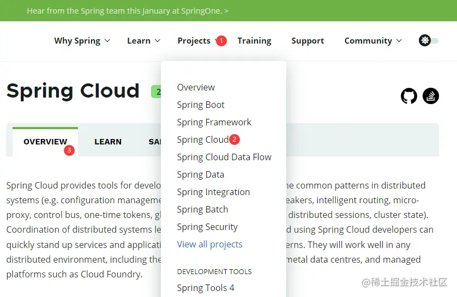Open the Spring Cloud GitHub repository icon
Image resolution: width=457 pixels, height=297 pixels.
[409, 96]
